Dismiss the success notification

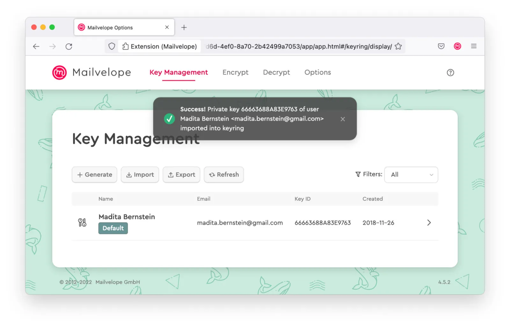(343, 119)
